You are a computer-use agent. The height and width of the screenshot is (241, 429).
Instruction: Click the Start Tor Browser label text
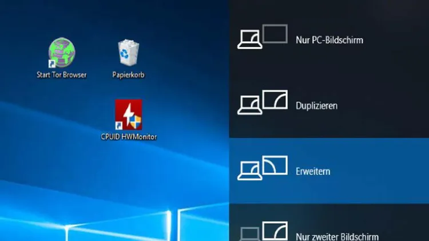tap(62, 75)
